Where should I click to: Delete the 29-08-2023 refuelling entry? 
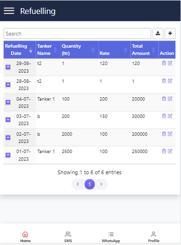coord(164,63)
